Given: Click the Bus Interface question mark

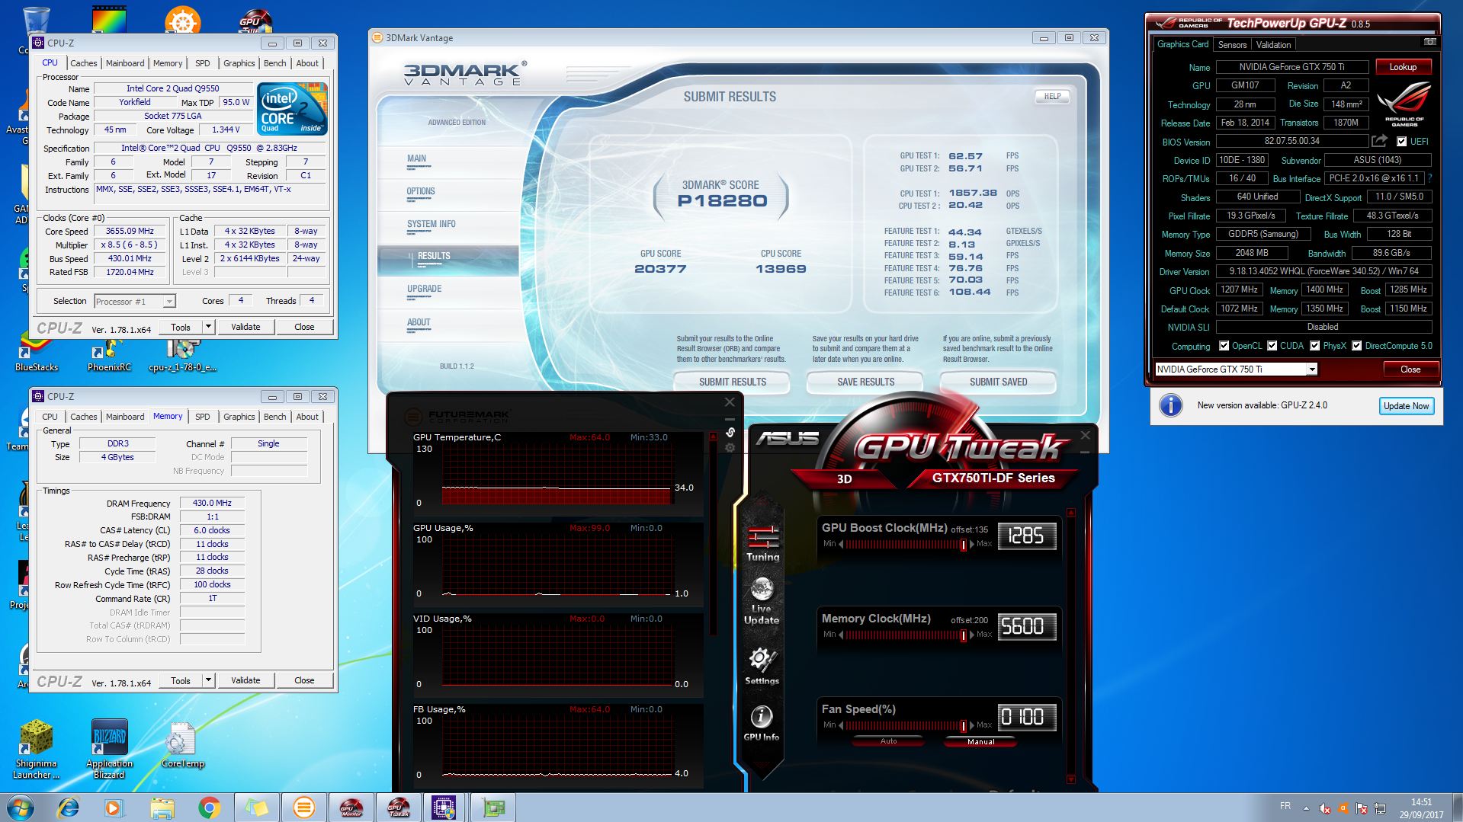Looking at the screenshot, I should (x=1429, y=178).
